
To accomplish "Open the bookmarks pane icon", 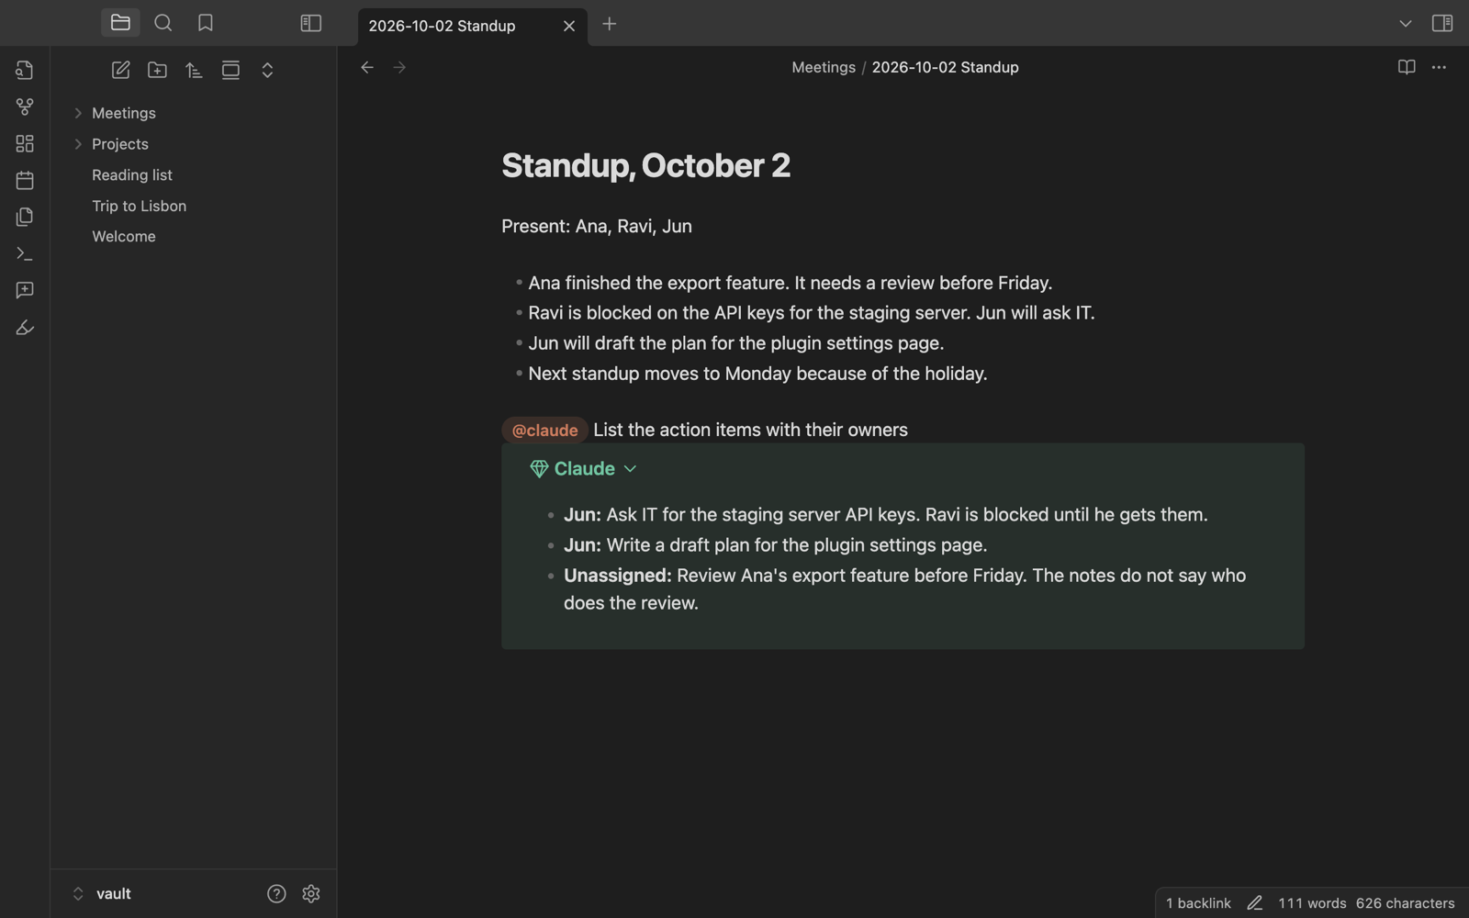I will (206, 23).
